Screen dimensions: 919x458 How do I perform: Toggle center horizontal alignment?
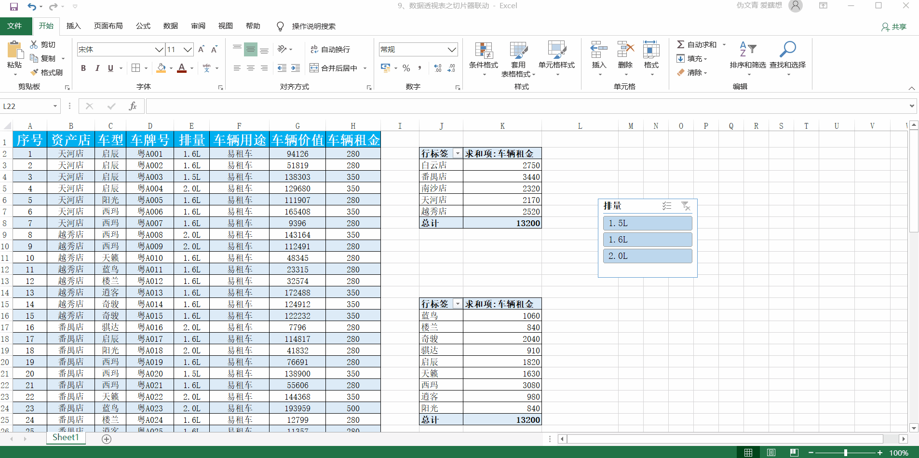point(251,68)
